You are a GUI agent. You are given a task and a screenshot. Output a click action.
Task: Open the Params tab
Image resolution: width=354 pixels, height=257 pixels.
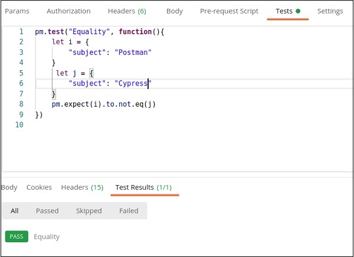point(17,11)
